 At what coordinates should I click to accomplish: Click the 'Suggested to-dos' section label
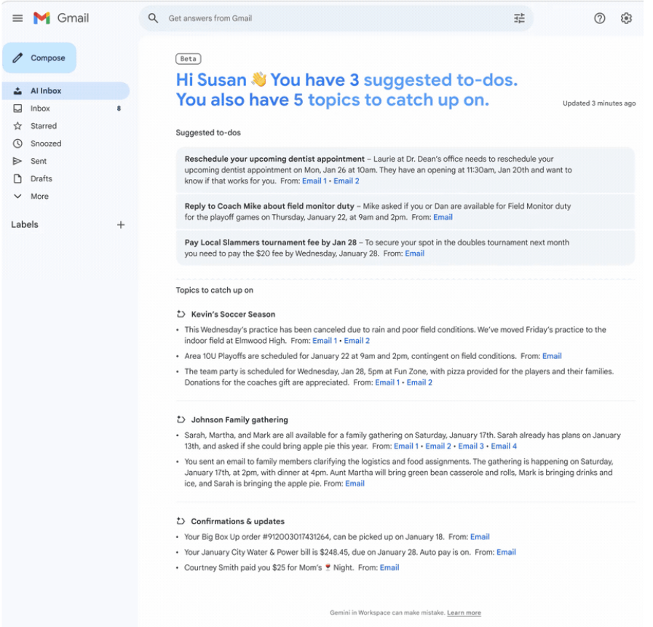tap(208, 133)
